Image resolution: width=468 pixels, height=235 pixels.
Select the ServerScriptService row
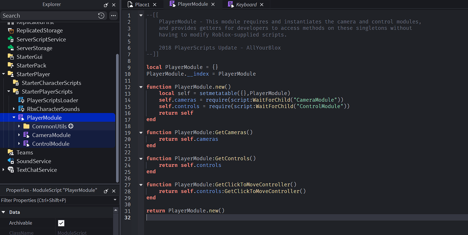(58, 39)
